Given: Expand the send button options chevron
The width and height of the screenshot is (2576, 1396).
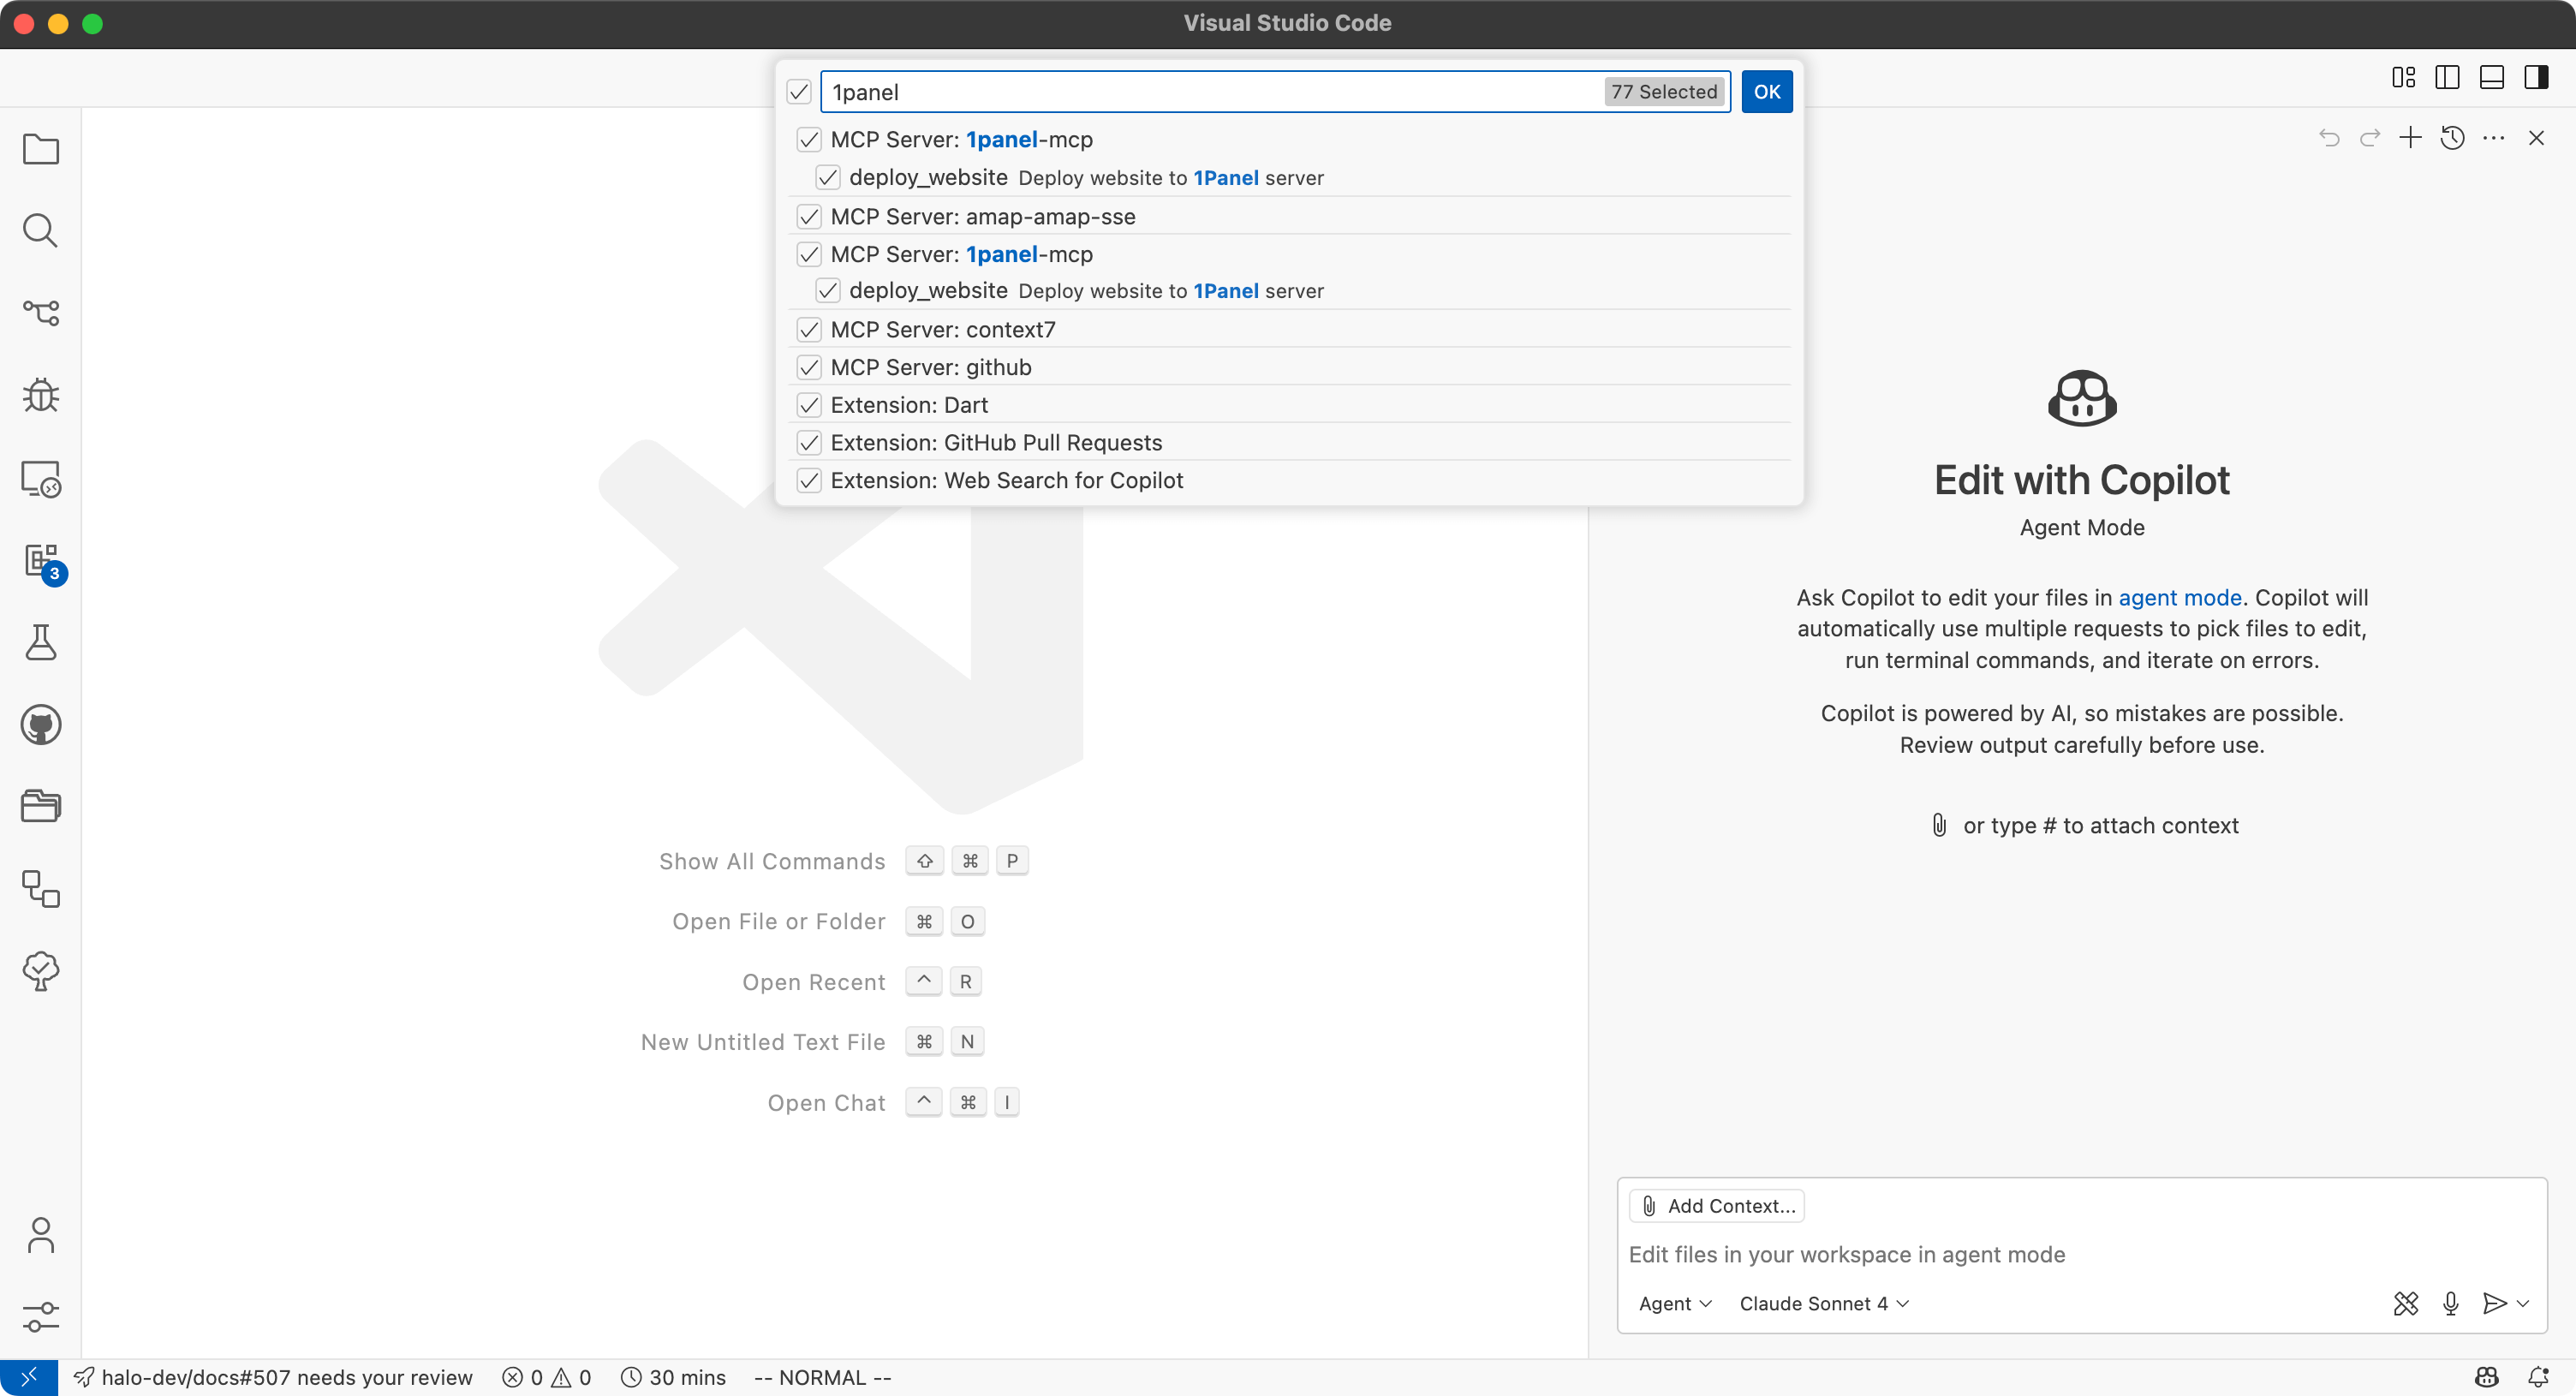Looking at the screenshot, I should (2523, 1303).
